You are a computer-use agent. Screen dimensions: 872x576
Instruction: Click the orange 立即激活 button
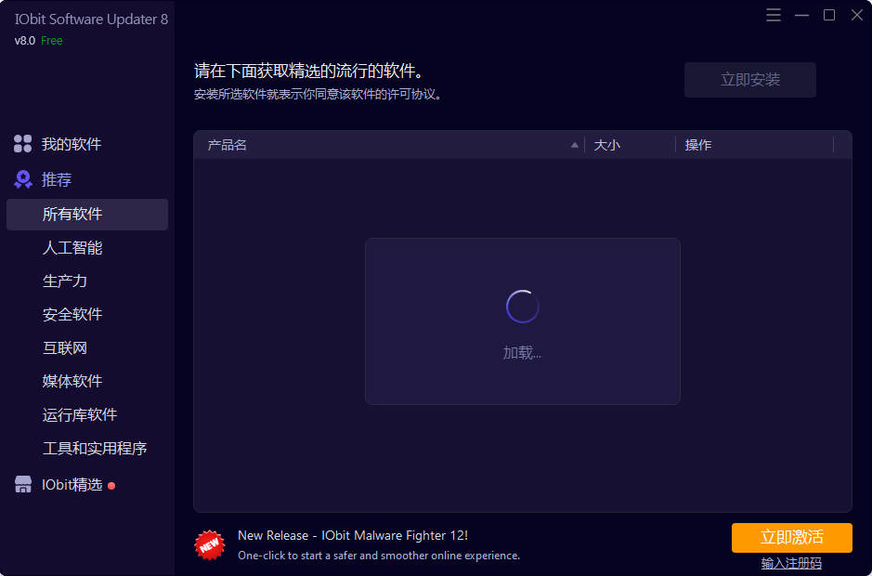point(792,538)
